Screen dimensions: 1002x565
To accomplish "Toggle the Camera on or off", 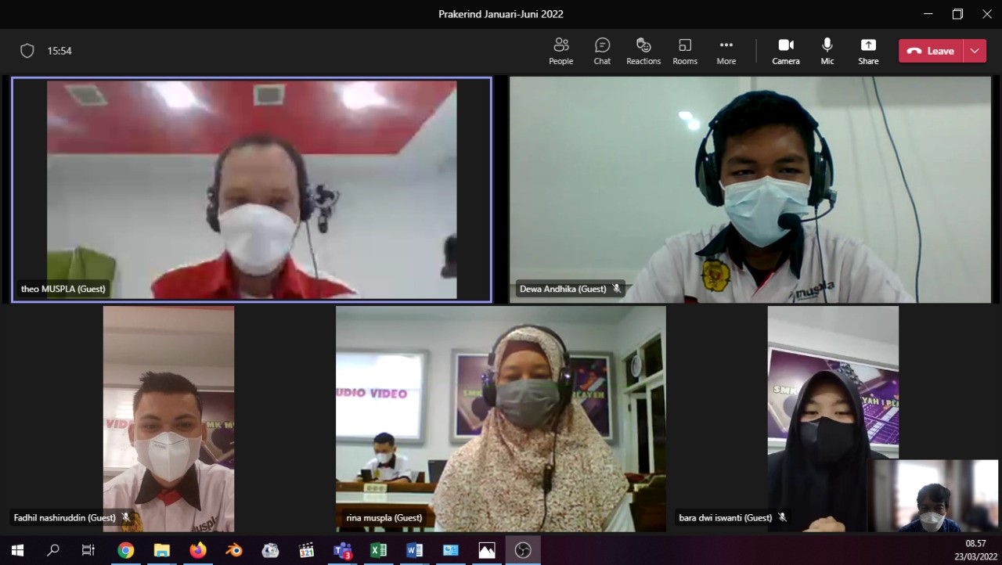I will (786, 51).
